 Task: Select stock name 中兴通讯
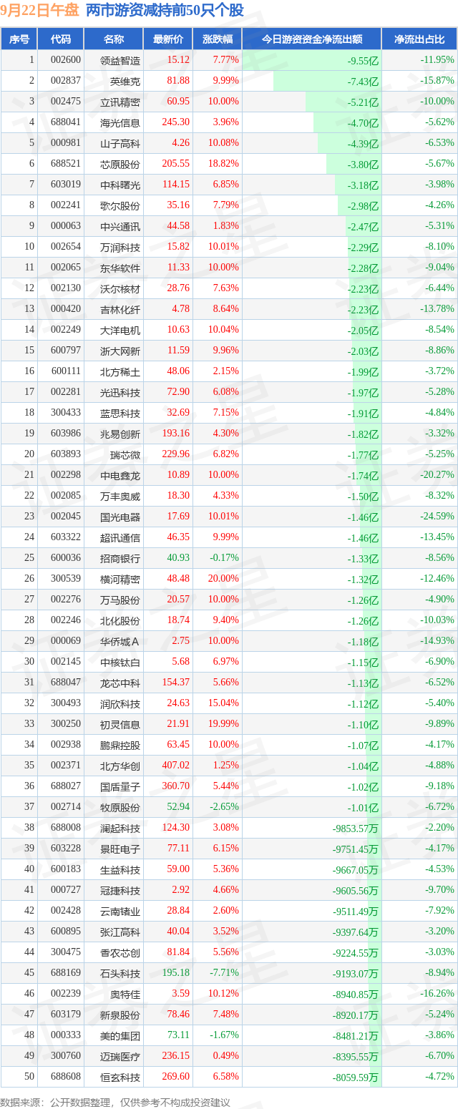coord(121,226)
